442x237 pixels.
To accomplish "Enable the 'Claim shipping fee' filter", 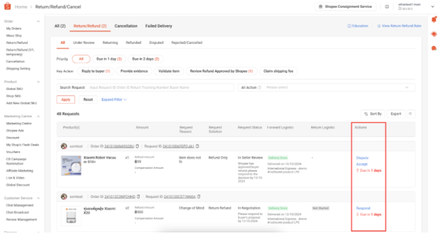I will pyautogui.click(x=278, y=71).
